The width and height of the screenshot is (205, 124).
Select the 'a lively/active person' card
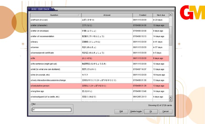[100, 86]
